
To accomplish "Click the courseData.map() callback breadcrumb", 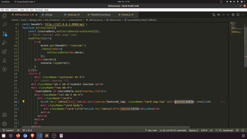I will click(140, 20).
